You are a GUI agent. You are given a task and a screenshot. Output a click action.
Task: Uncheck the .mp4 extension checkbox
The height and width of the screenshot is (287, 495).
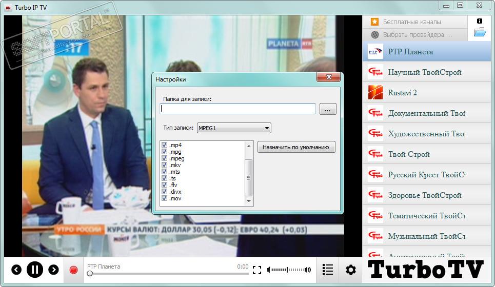click(164, 145)
